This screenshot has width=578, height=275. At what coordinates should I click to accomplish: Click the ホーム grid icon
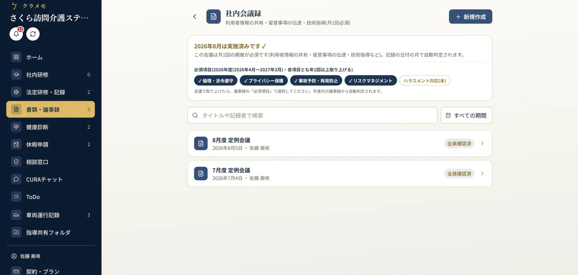point(16,57)
